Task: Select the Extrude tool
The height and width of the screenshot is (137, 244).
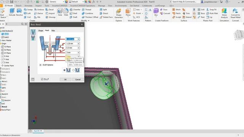Action: pyautogui.click(x=12, y=12)
